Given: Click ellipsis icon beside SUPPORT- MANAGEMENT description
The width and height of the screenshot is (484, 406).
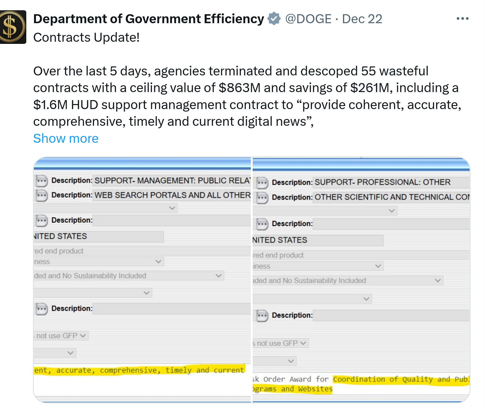Looking at the screenshot, I should point(41,181).
